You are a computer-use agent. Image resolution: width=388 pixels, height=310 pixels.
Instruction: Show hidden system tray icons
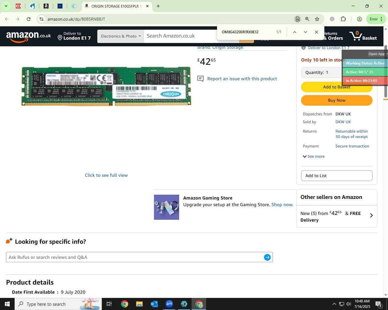point(334,304)
